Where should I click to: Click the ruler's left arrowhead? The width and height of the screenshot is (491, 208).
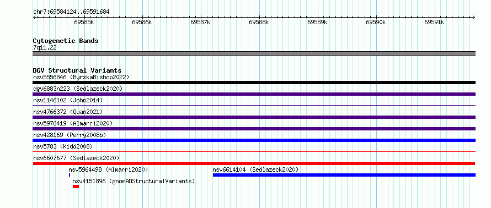34,17
